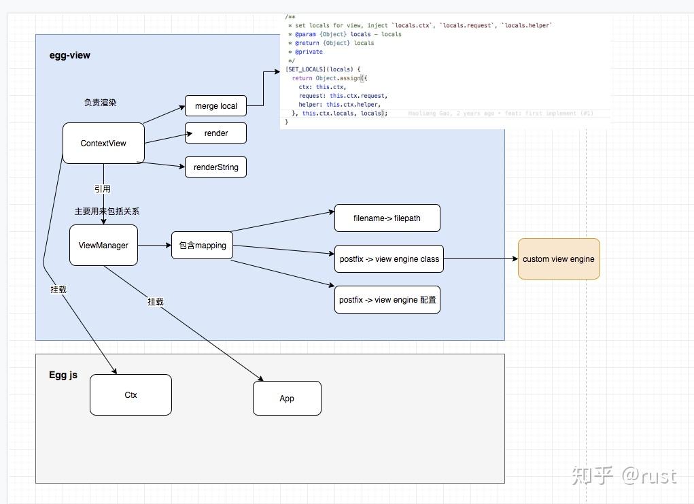Select postfix -> view engine 配置 box
The height and width of the screenshot is (504, 694).
click(387, 300)
